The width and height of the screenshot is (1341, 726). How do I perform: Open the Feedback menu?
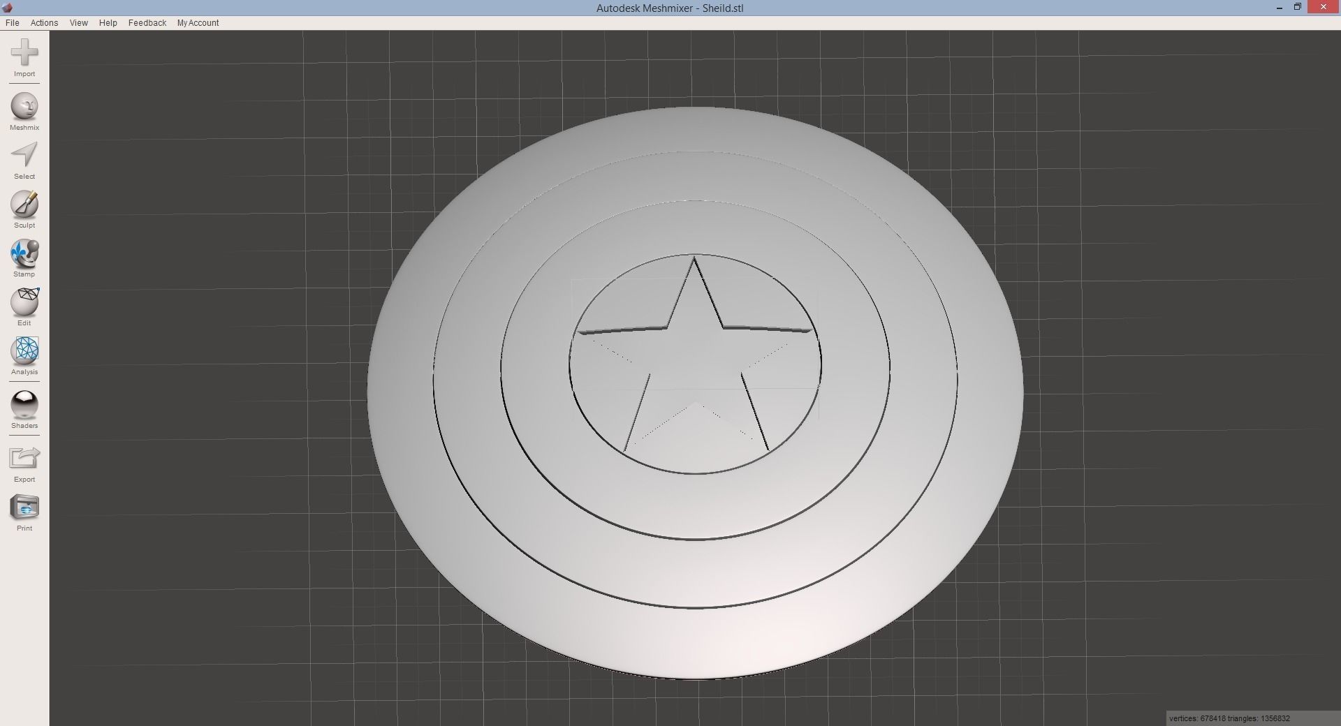pos(147,23)
